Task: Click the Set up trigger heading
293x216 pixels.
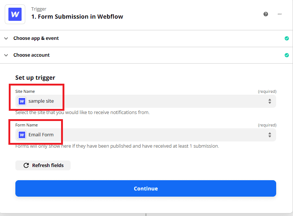Action: pos(35,77)
